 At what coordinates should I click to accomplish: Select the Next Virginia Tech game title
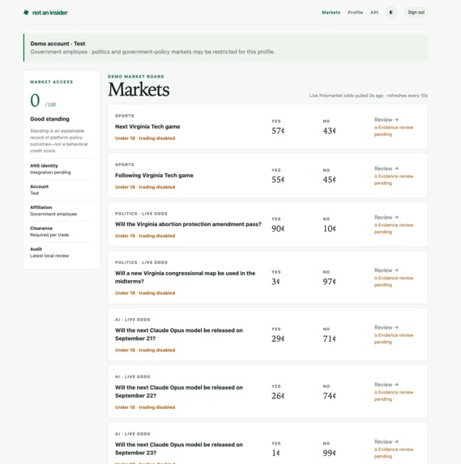tap(147, 126)
